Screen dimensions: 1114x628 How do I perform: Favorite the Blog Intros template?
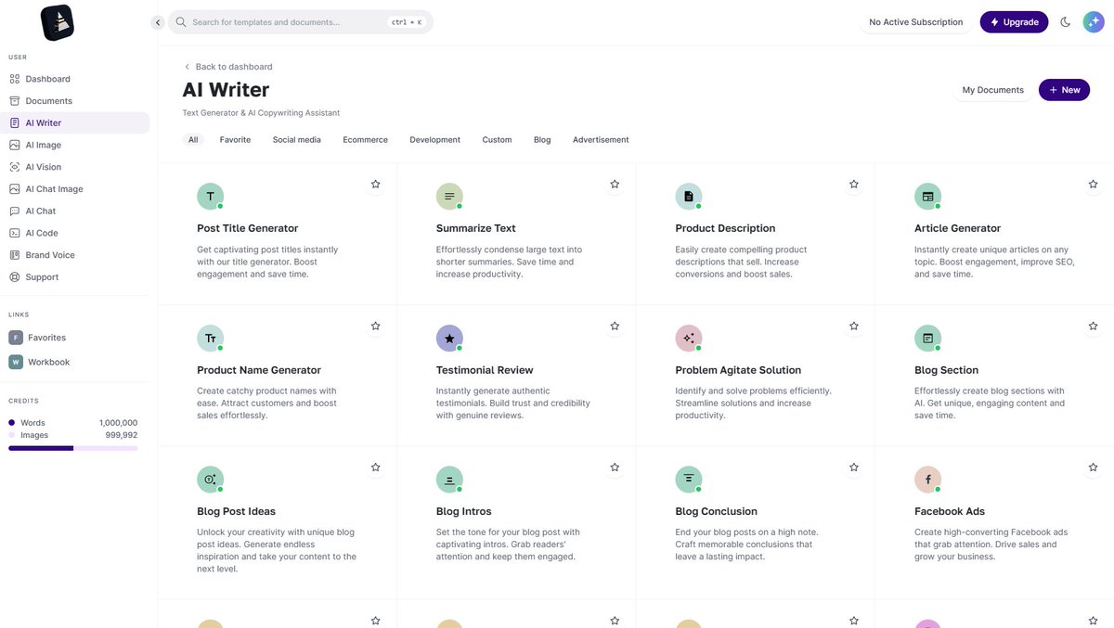[x=615, y=468]
